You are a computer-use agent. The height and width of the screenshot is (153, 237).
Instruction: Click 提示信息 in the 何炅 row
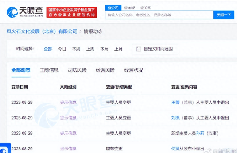68,149
